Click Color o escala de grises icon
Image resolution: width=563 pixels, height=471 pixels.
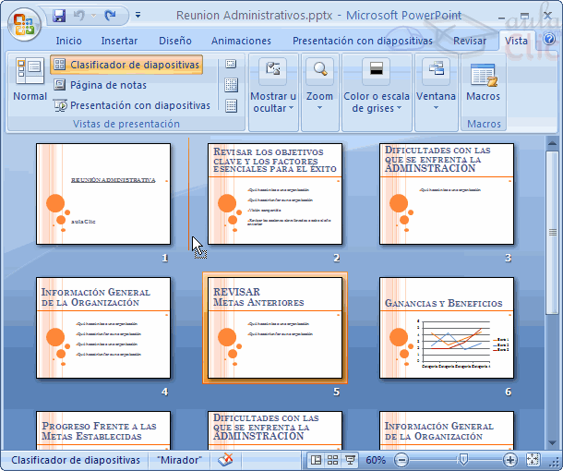(x=376, y=70)
